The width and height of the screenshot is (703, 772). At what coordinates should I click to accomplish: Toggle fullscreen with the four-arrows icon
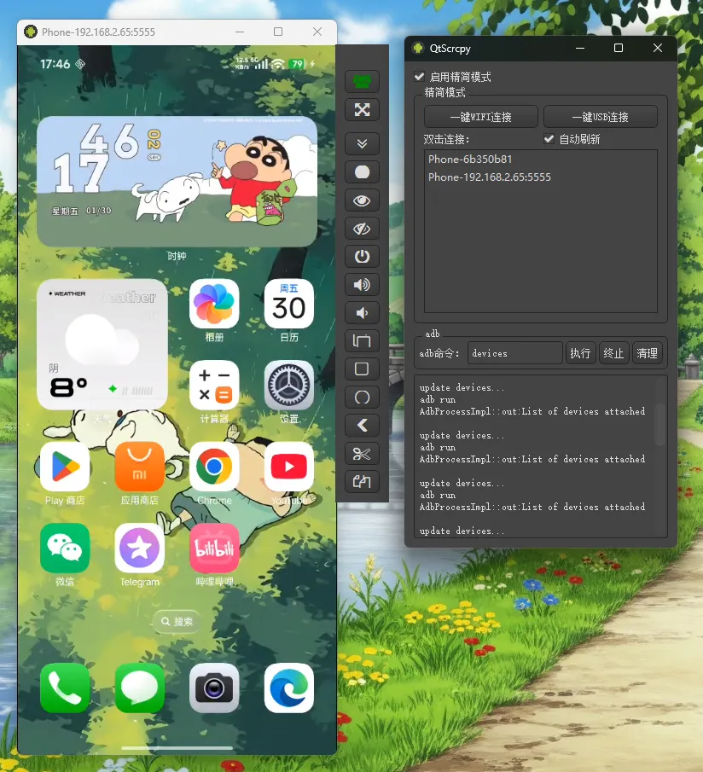pos(362,109)
